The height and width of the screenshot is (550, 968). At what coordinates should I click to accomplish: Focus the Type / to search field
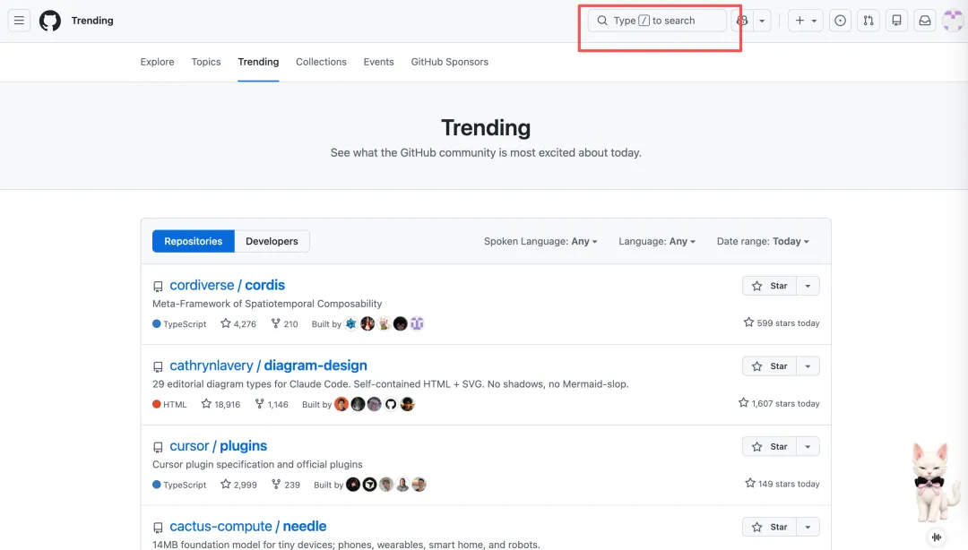pyautogui.click(x=657, y=21)
